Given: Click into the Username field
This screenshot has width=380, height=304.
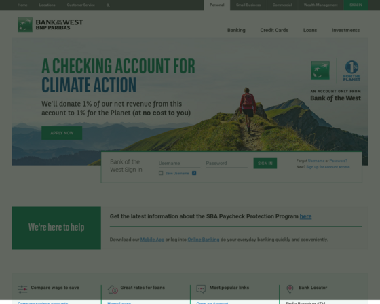Looking at the screenshot, I should 179,164.
